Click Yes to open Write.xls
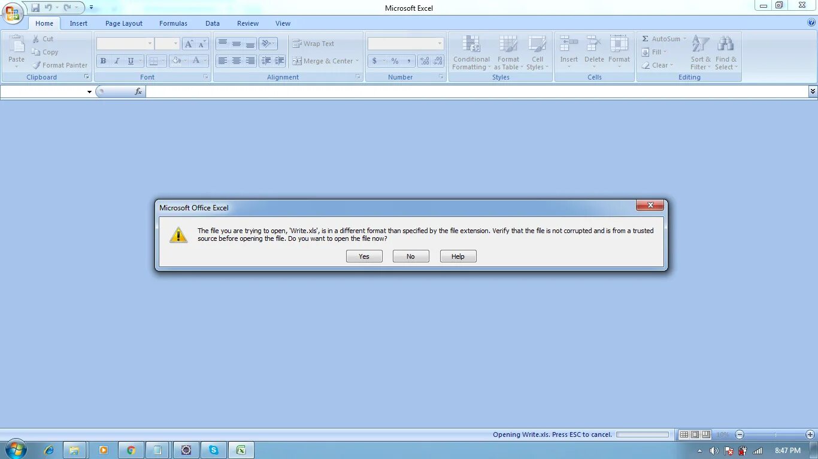This screenshot has height=459, width=818. (364, 256)
